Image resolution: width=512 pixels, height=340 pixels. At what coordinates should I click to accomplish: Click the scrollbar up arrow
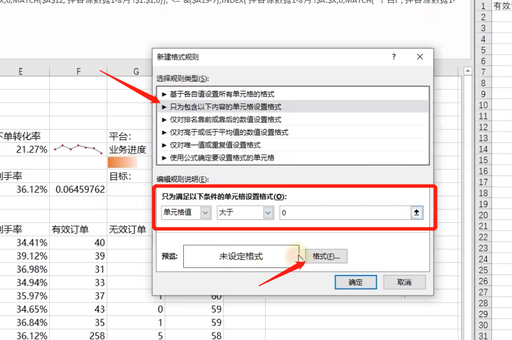(468, 71)
